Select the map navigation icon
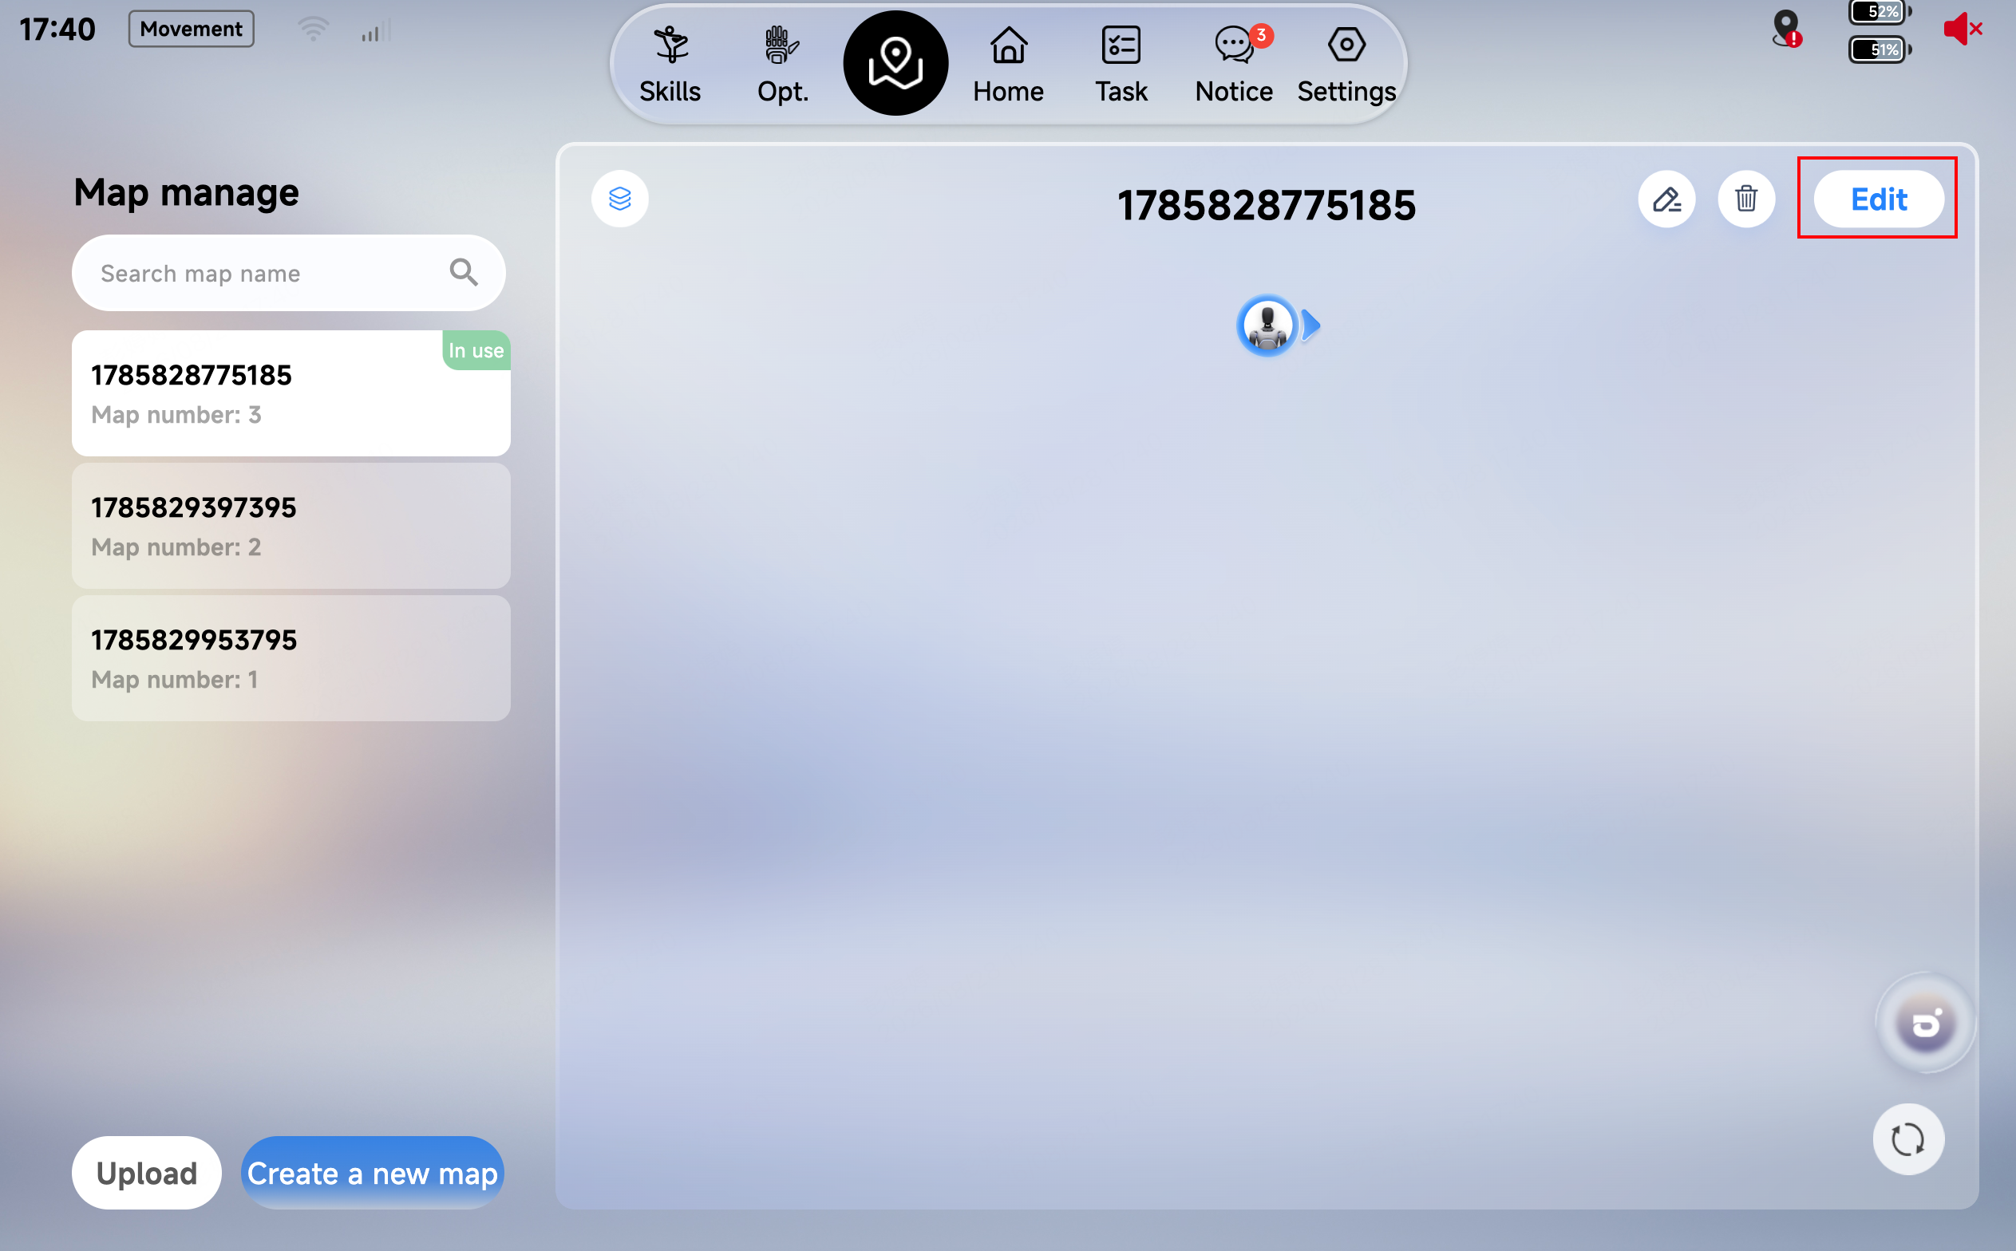The width and height of the screenshot is (2016, 1251). (x=895, y=63)
